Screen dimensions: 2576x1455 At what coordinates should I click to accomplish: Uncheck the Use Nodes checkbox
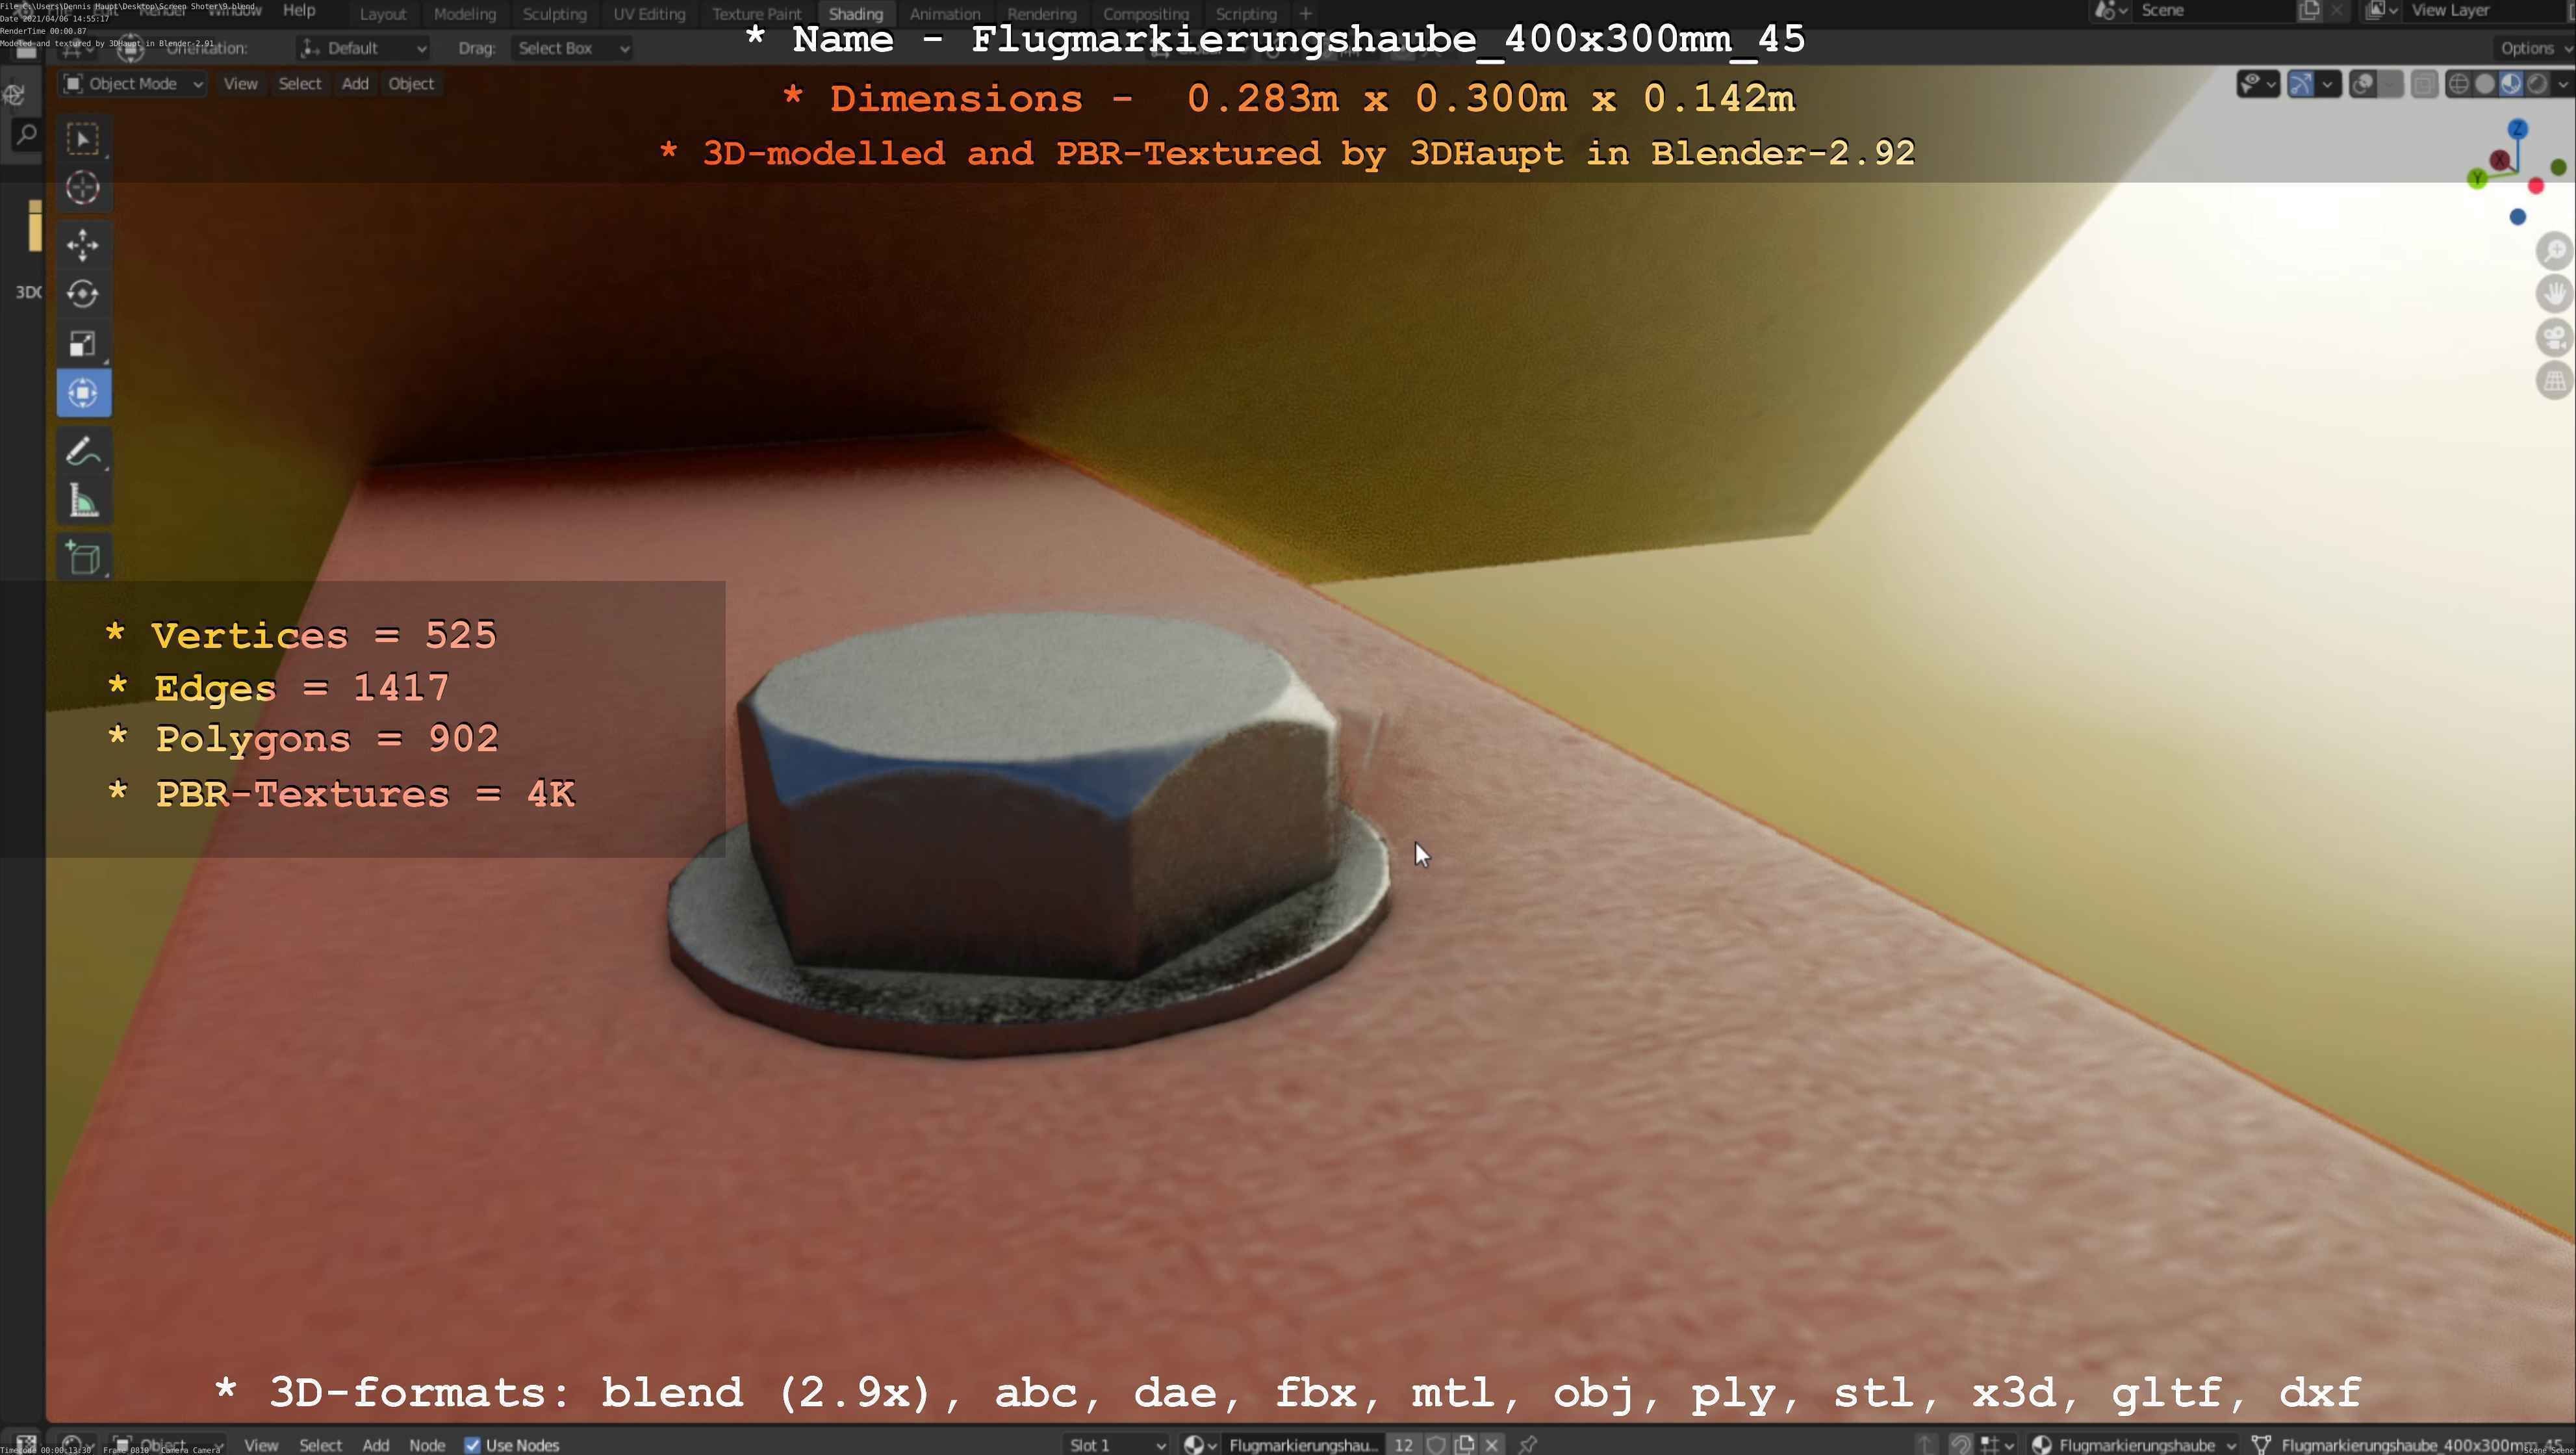pyautogui.click(x=473, y=1444)
